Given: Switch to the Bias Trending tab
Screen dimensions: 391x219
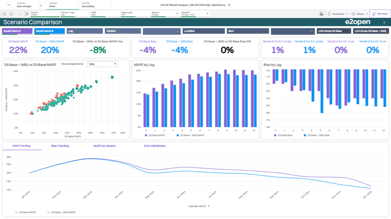Looking at the screenshot, I should click(x=60, y=146).
